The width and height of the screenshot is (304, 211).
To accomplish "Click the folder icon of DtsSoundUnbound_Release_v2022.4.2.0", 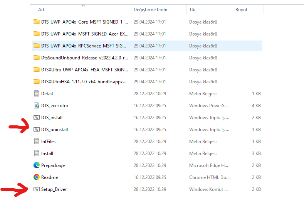I will [x=37, y=57].
